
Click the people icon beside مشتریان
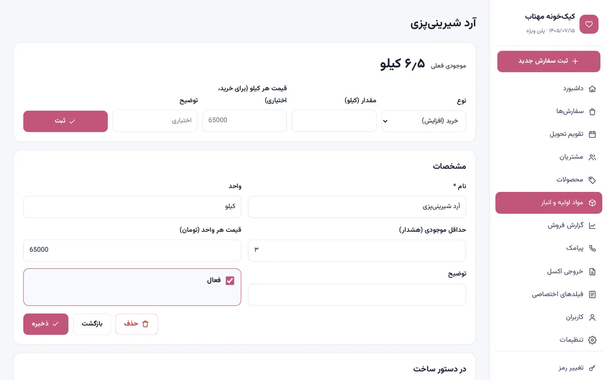(592, 157)
